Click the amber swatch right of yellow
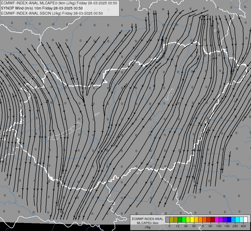 point(196,219)
